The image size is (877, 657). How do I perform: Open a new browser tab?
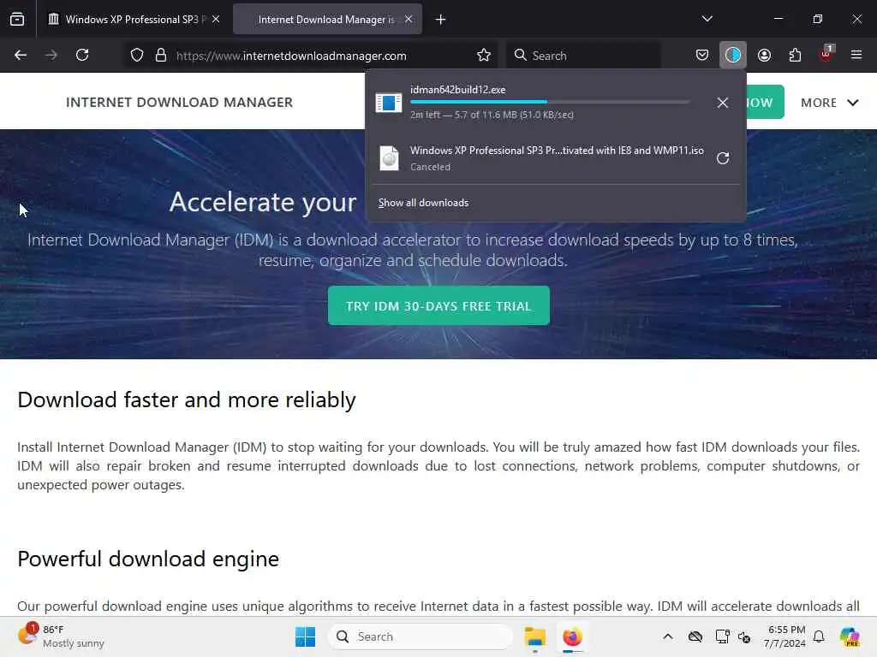(441, 20)
